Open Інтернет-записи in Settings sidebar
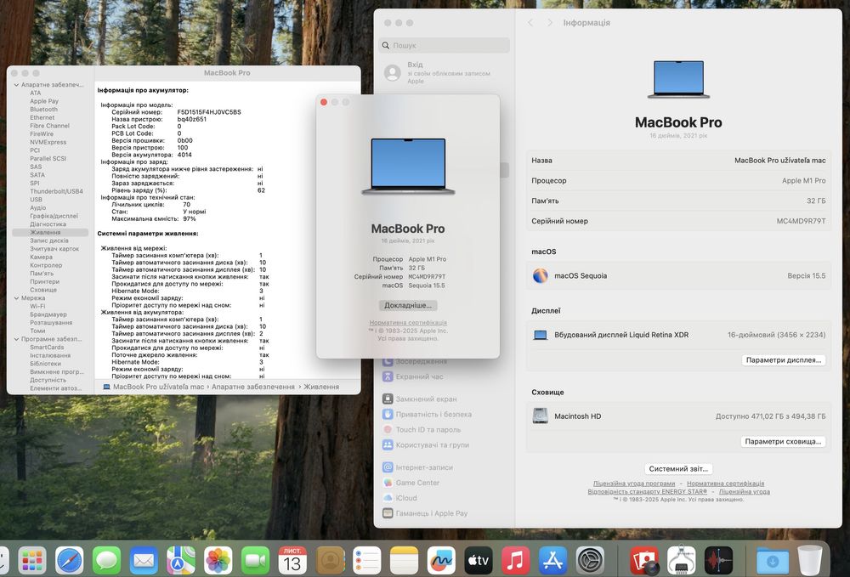Image resolution: width=850 pixels, height=577 pixels. pos(418,467)
